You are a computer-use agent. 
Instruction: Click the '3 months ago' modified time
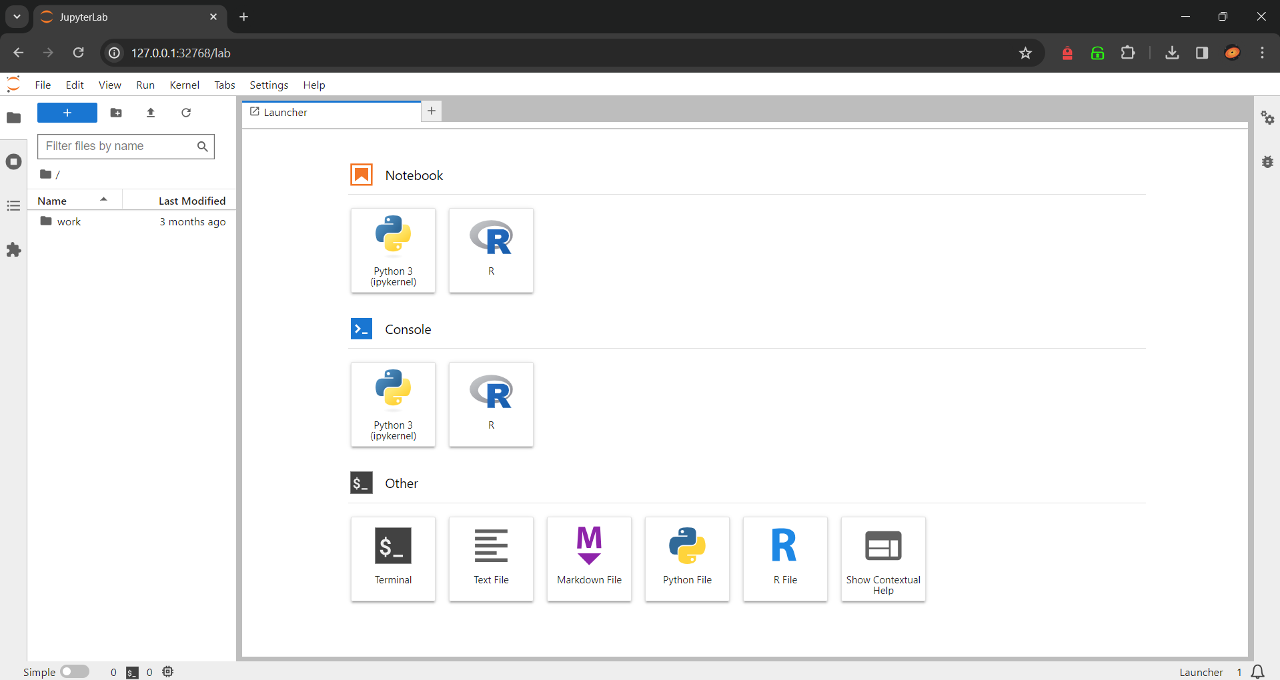pyautogui.click(x=193, y=221)
